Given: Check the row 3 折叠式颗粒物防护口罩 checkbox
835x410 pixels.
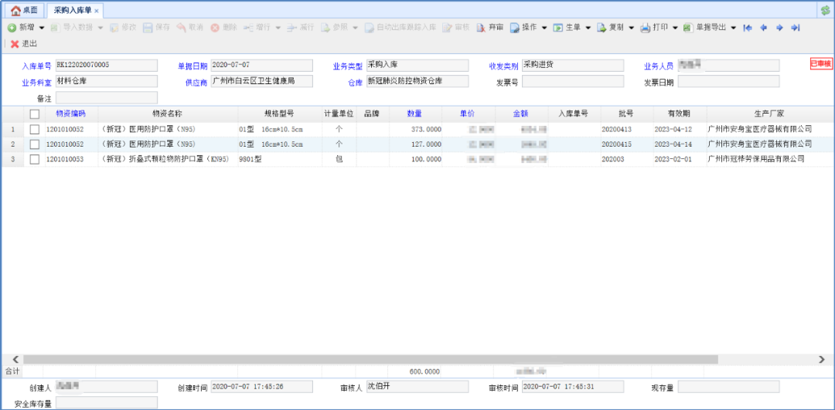Looking at the screenshot, I should pyautogui.click(x=35, y=159).
